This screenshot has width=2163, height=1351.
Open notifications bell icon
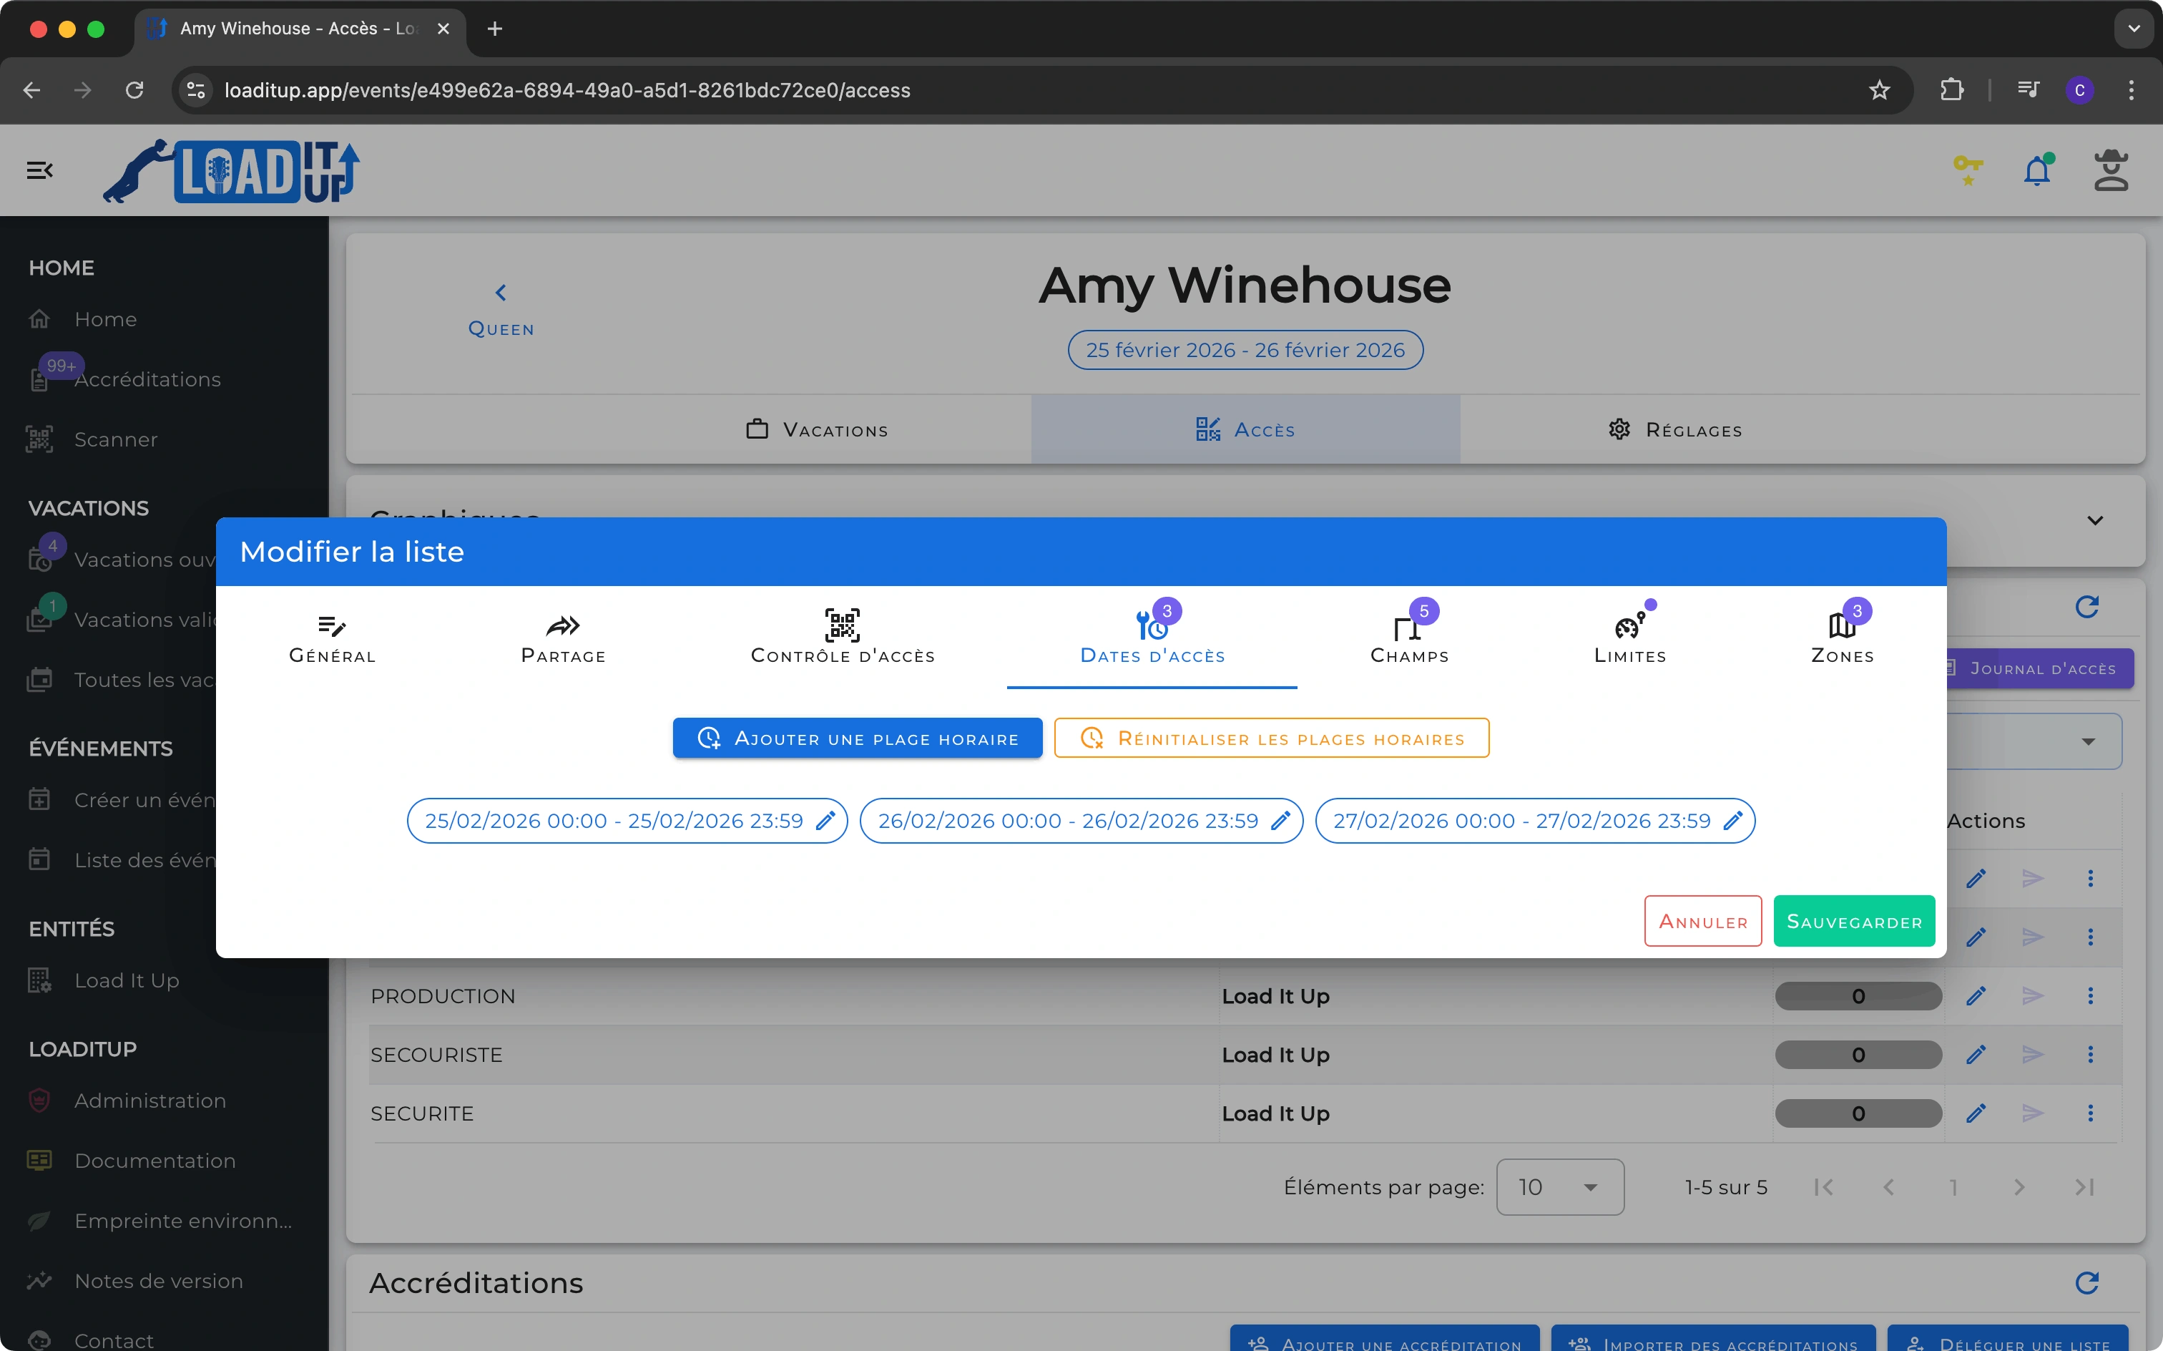click(x=2036, y=170)
